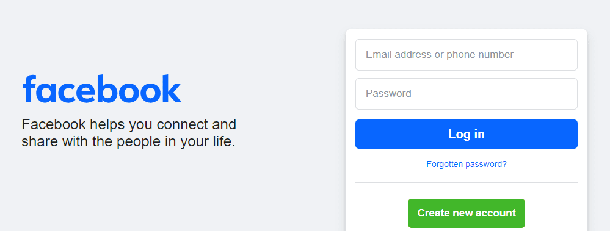Focus the Email address or phone number field
The image size is (610, 231).
click(466, 55)
